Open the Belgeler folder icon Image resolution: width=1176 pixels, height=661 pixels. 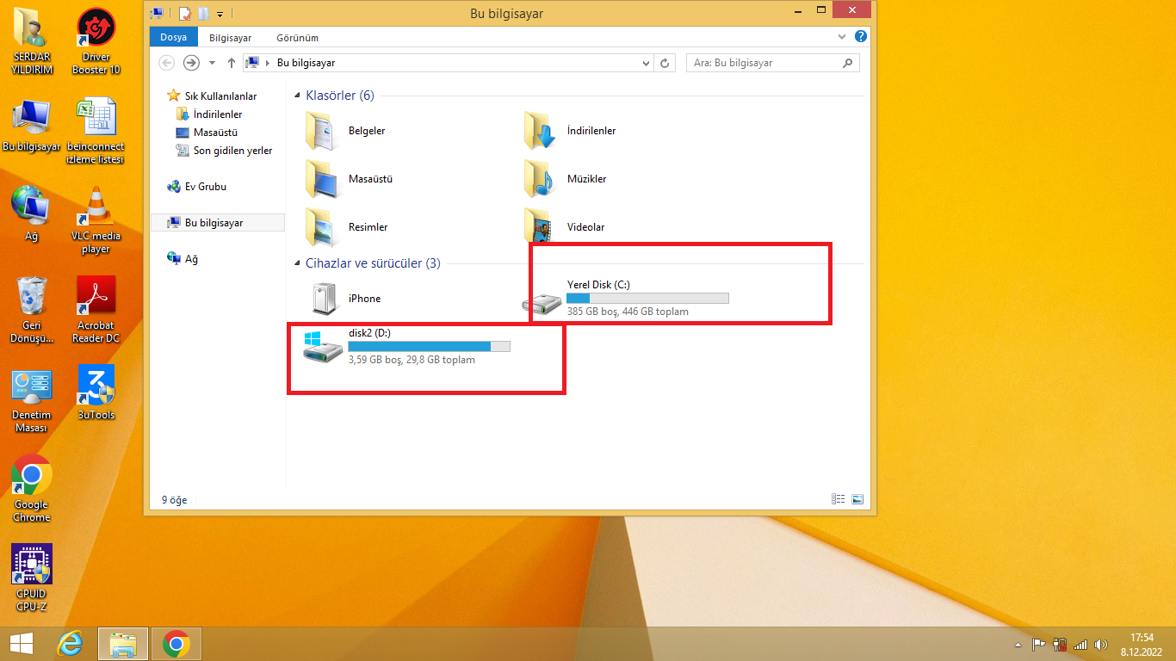(324, 131)
